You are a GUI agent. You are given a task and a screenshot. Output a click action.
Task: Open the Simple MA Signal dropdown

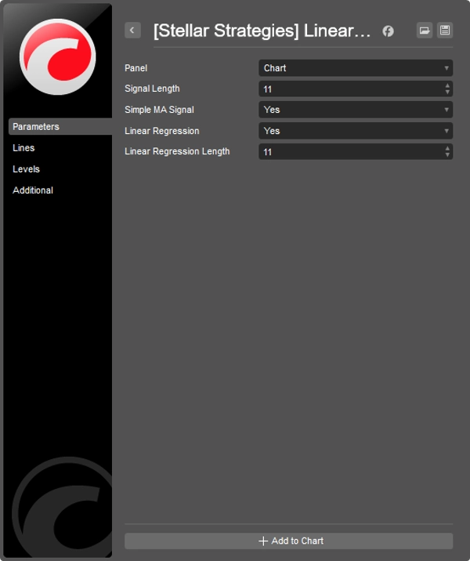click(355, 110)
